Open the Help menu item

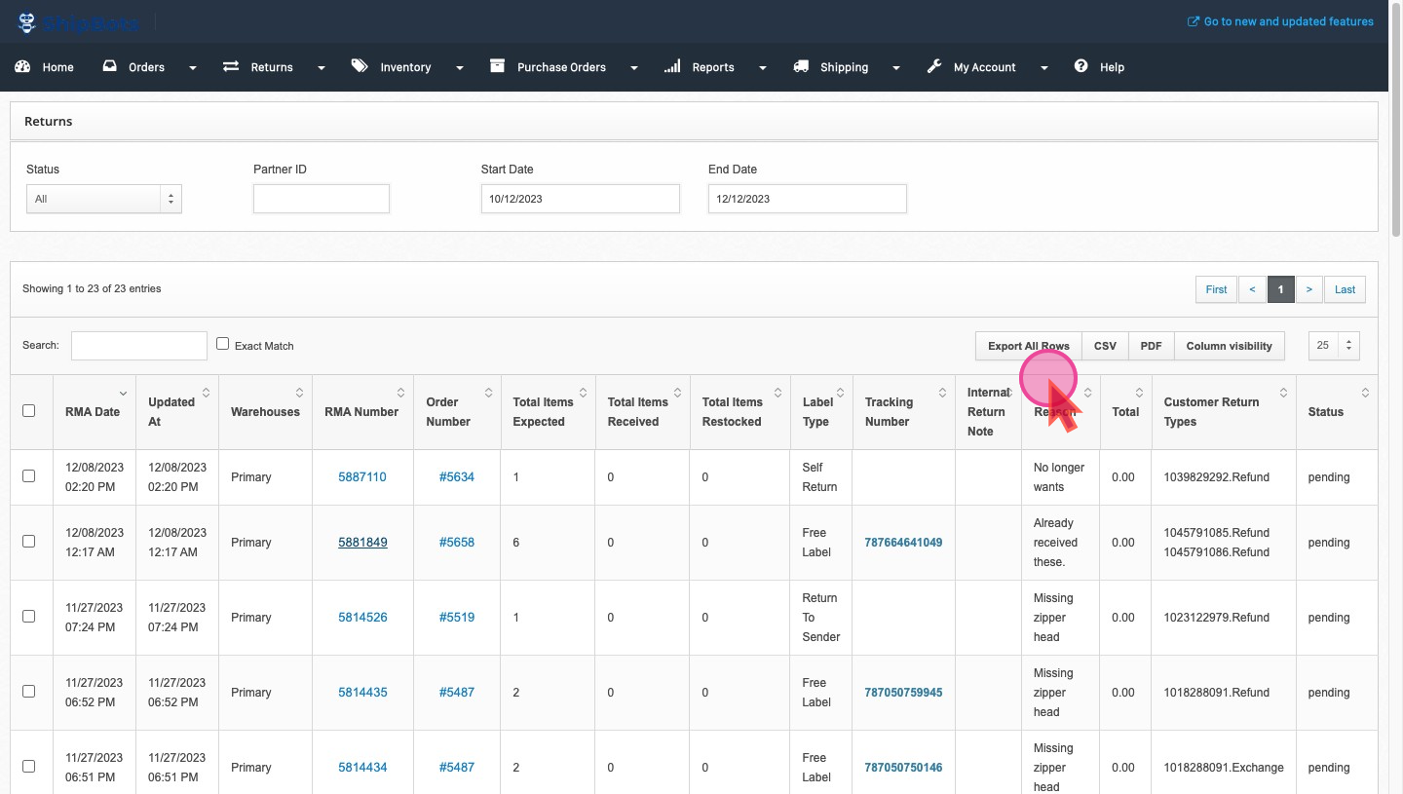(x=1112, y=67)
